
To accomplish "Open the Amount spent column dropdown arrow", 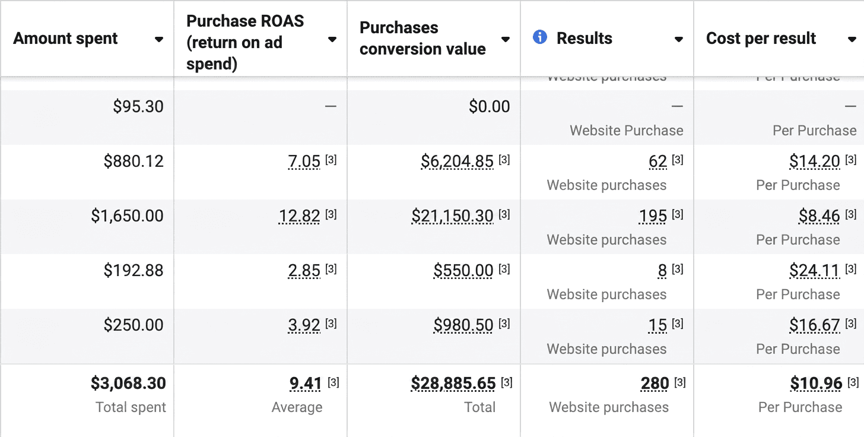I will tap(159, 39).
